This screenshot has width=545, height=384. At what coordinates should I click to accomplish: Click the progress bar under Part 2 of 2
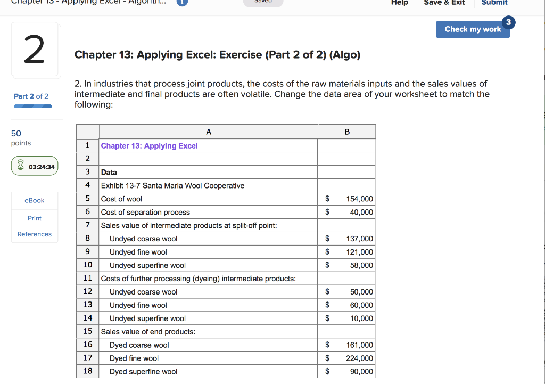(32, 106)
